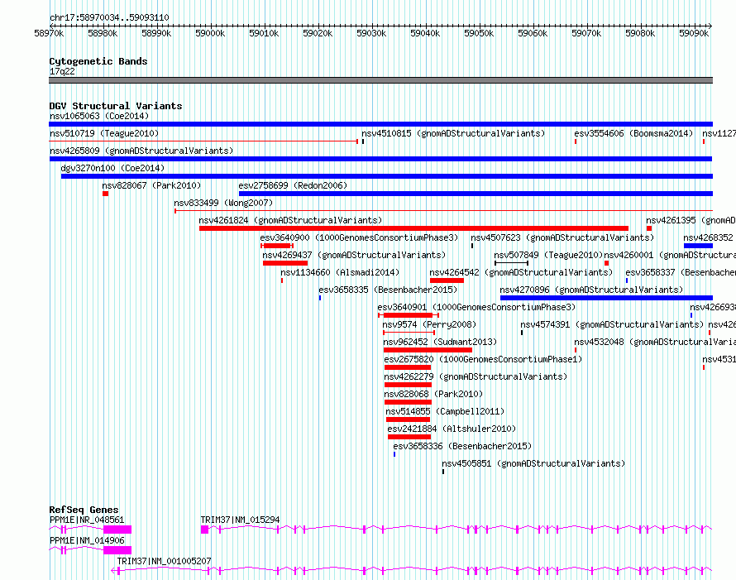The height and width of the screenshot is (580, 736).
Task: Click the chr17:58970034..59093110 coordinate text
Action: tap(109, 17)
